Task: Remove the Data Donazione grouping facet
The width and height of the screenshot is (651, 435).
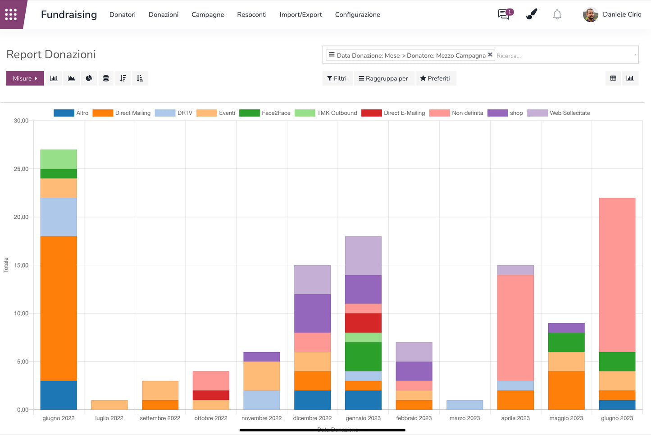Action: pyautogui.click(x=490, y=54)
